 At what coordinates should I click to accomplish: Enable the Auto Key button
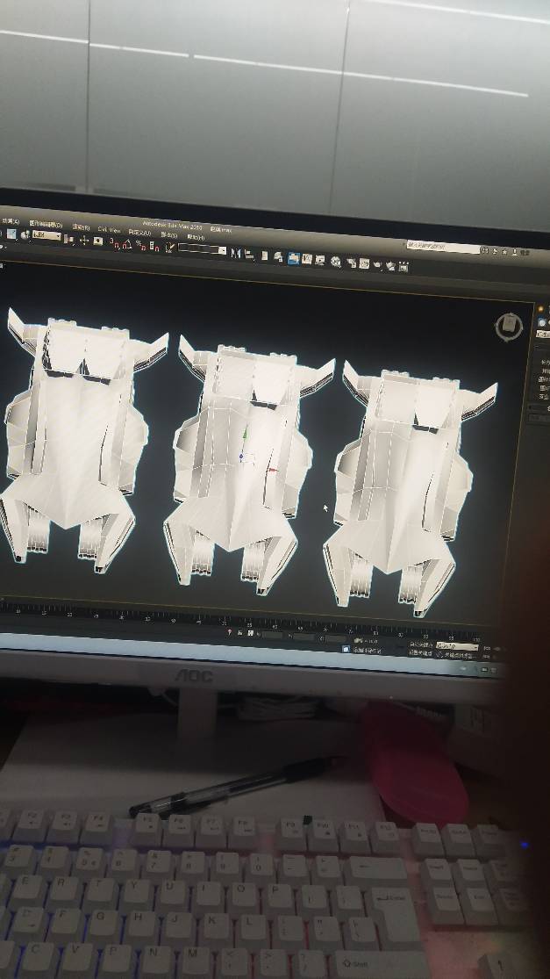[421, 644]
